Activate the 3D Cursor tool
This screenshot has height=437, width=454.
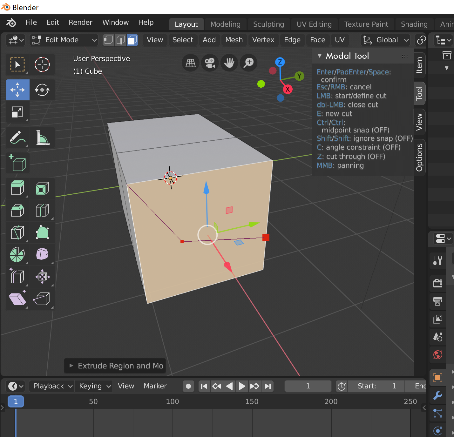pyautogui.click(x=42, y=64)
